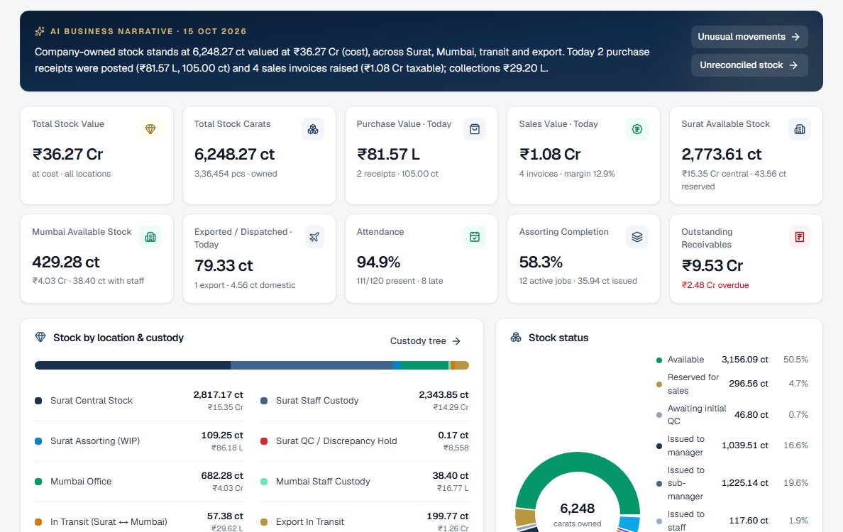Click the calendar check icon on Attendance card
Viewport: 843px width, 532px height.
pyautogui.click(x=475, y=237)
